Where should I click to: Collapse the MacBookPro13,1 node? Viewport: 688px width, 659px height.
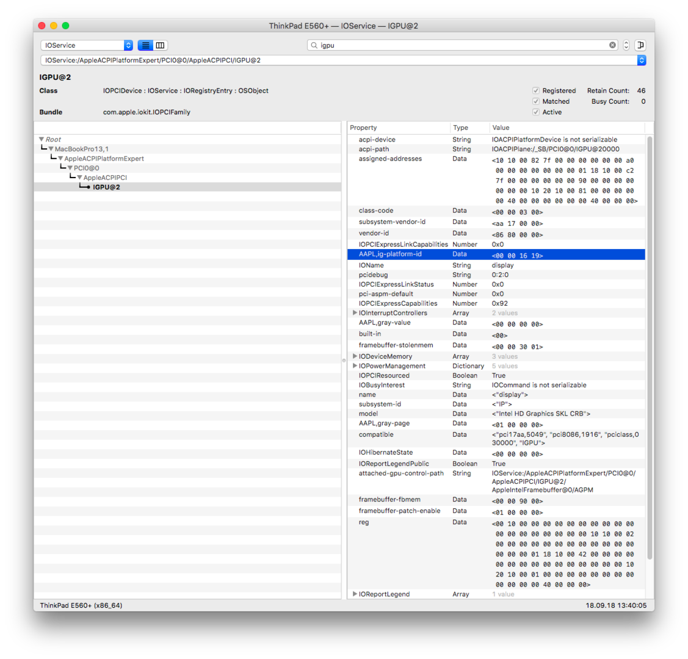point(51,149)
